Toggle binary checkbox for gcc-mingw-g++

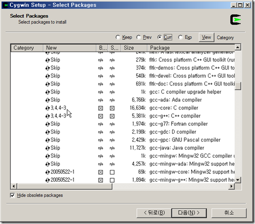(x=101, y=180)
